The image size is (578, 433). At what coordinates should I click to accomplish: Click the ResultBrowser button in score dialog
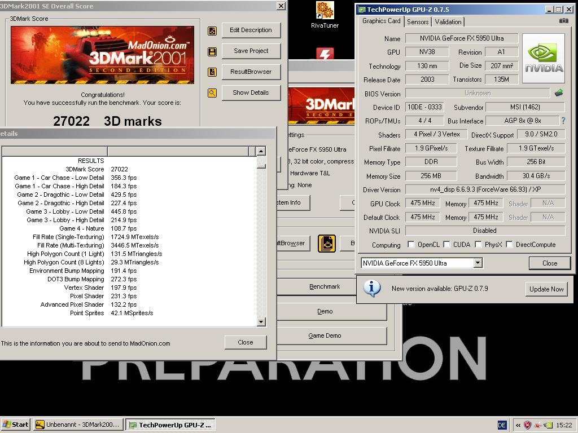tap(251, 72)
